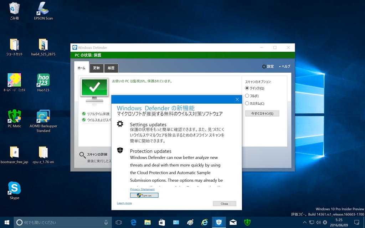Viewport: 365px width, 228px height.
Task: Select the カスタム(C) scan option
Action: tap(247, 103)
